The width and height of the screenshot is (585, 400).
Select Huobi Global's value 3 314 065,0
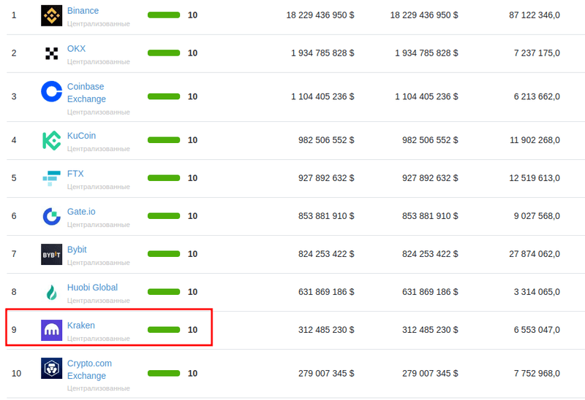tap(537, 293)
